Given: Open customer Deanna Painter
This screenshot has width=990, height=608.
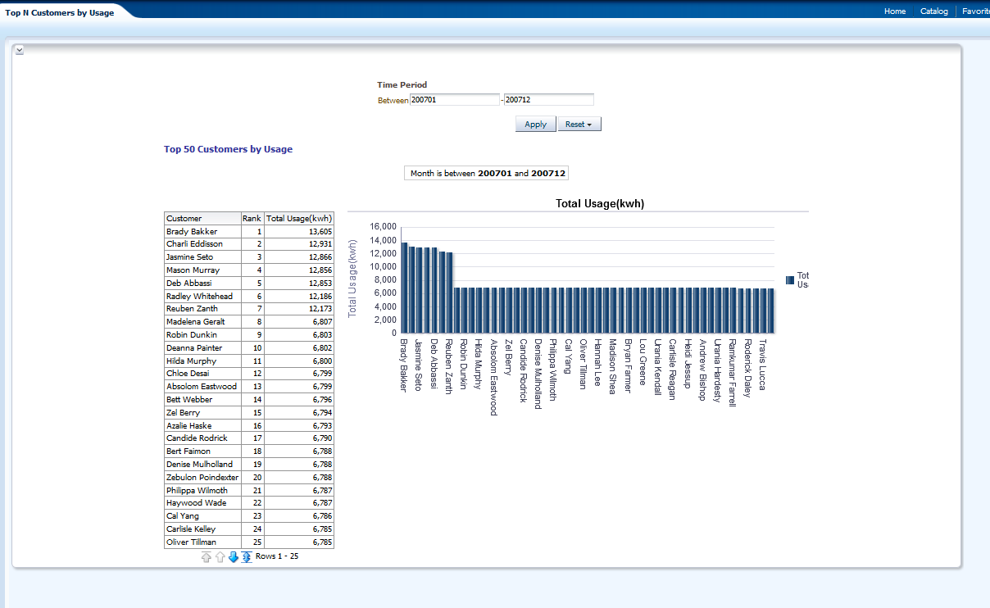Looking at the screenshot, I should coord(194,348).
